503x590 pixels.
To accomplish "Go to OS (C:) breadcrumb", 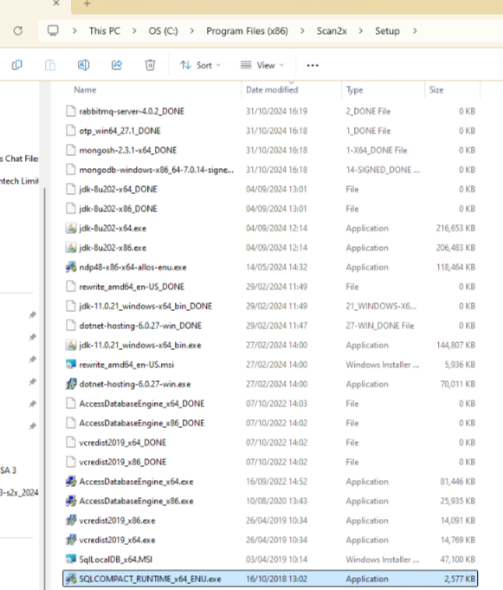I will click(163, 31).
